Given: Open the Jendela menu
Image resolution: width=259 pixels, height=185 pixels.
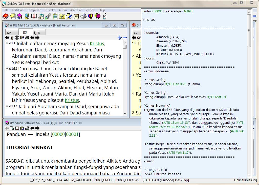Looking at the screenshot, I should [x=90, y=10].
